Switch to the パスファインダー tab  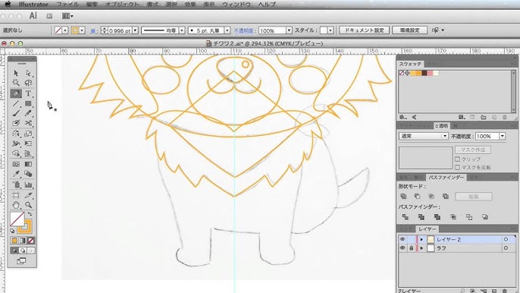point(446,178)
